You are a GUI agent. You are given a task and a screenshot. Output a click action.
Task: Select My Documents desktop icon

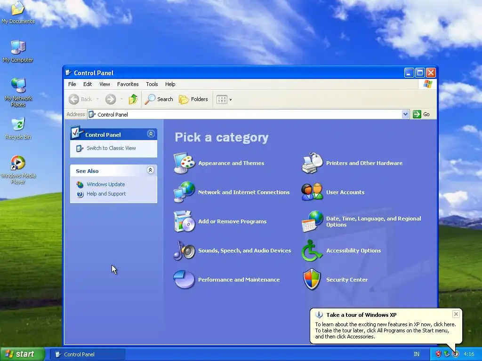tap(18, 13)
